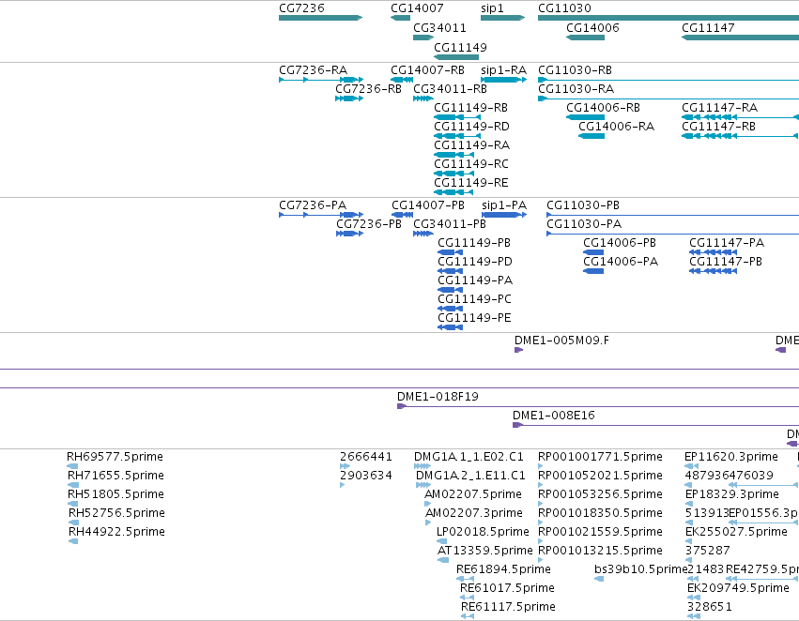This screenshot has height=621, width=799.
Task: Select the CG14007-RB transcript label
Action: pyautogui.click(x=427, y=69)
